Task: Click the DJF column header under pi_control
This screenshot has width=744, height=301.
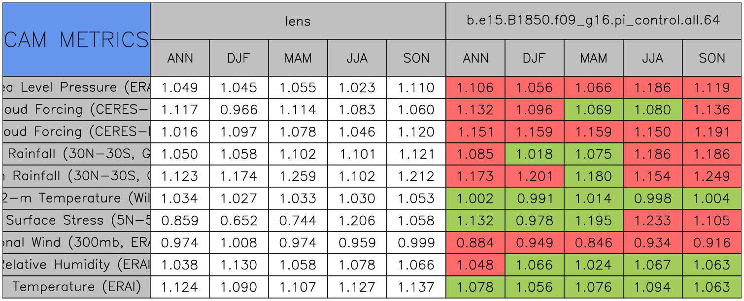Action: [534, 58]
